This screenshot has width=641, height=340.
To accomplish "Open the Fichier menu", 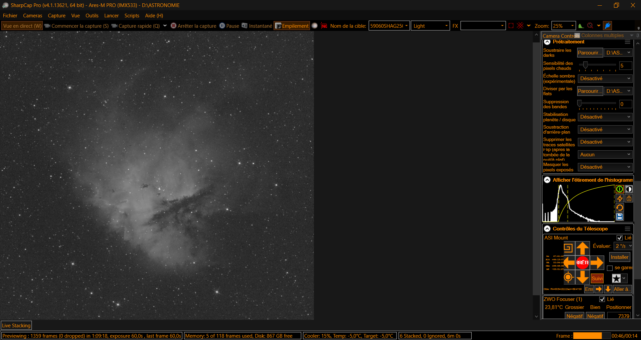I will pyautogui.click(x=10, y=16).
